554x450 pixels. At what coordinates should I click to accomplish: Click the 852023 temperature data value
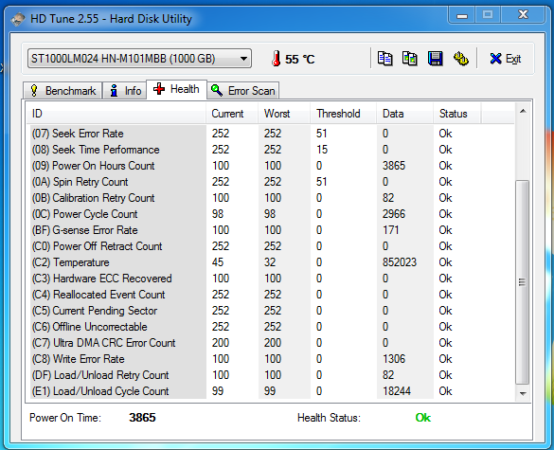400,262
